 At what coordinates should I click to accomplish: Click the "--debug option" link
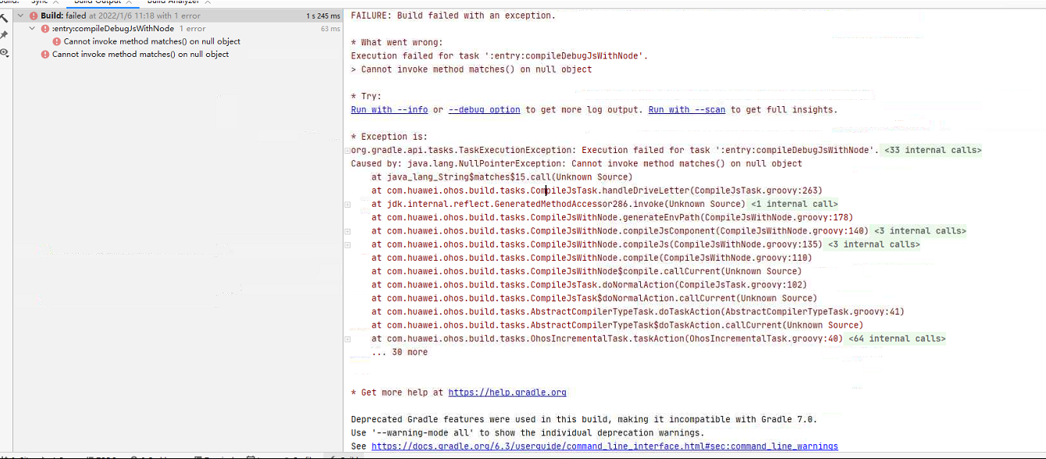tap(484, 109)
